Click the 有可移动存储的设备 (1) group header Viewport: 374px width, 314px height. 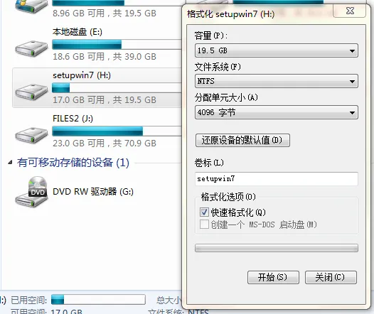tap(73, 163)
